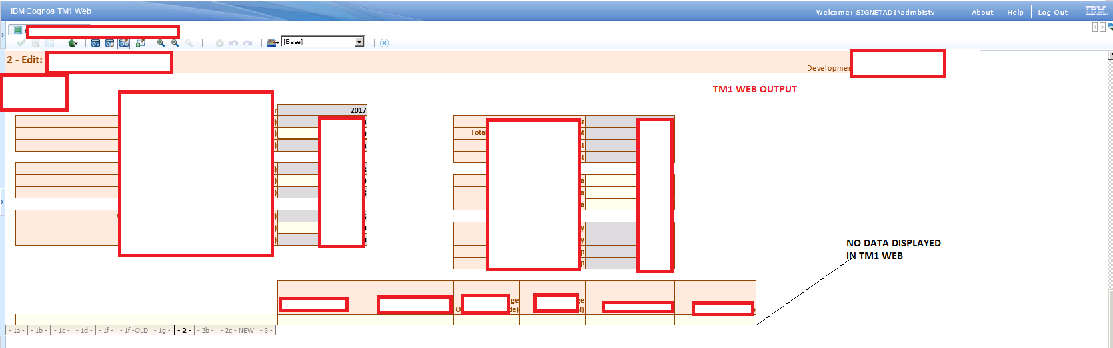Click the greyed normal zoom magnifier icon

189,43
